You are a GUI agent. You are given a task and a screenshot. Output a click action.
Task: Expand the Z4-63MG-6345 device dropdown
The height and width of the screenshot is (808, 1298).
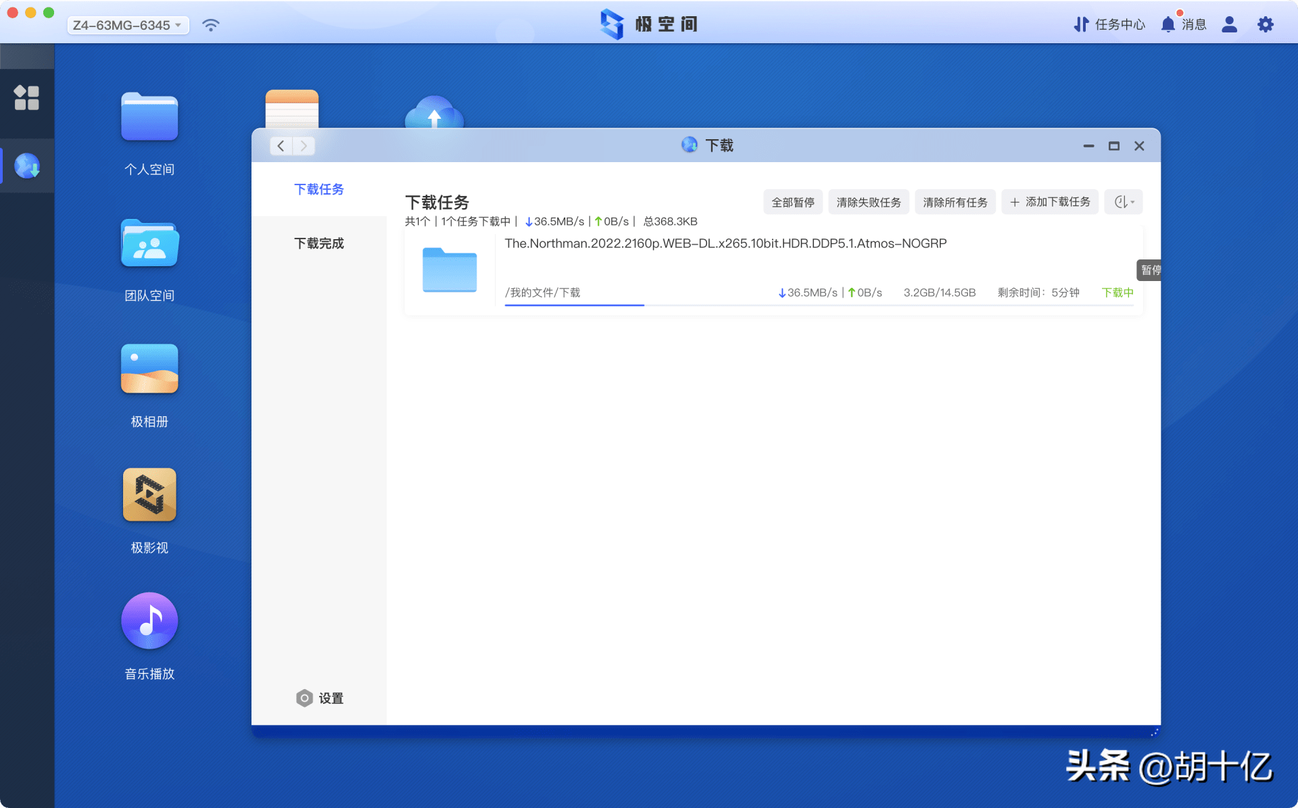(x=128, y=25)
